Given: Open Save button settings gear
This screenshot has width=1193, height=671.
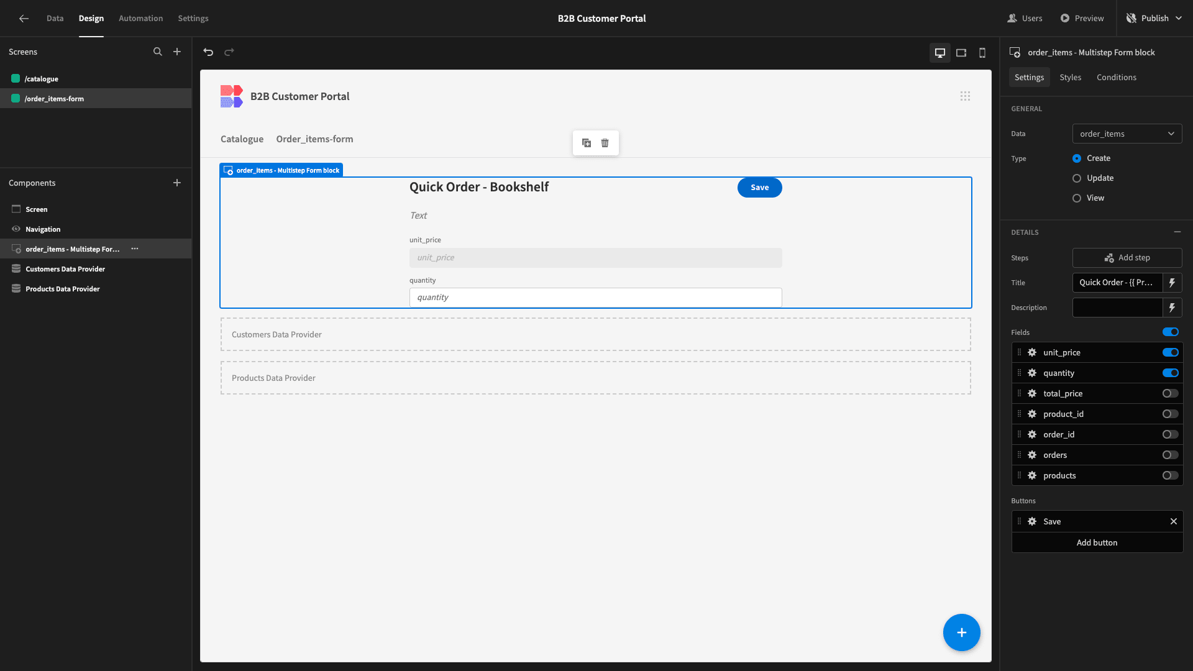Looking at the screenshot, I should [1032, 521].
